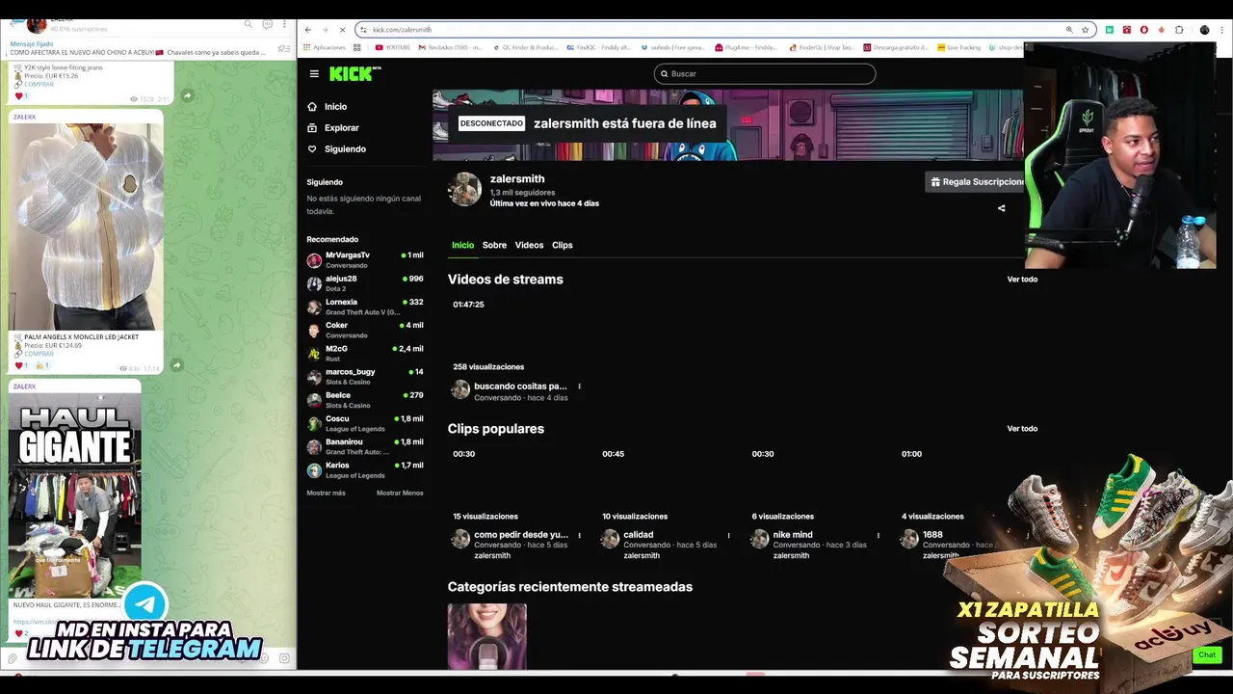Screen dimensions: 1233x694
Task: Click the Mensaje fijado pinned message
Action: point(138,48)
